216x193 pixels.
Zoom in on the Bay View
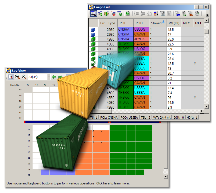pyautogui.click(x=17, y=77)
